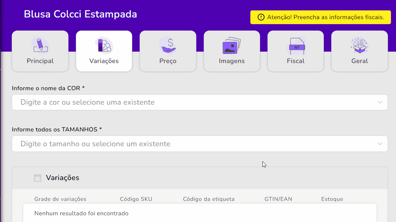This screenshot has width=396, height=222.
Task: Click the Nenhum resultado foi encontrado message
Action: 81,213
